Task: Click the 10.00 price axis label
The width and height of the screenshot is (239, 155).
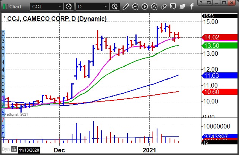Action: click(x=211, y=101)
